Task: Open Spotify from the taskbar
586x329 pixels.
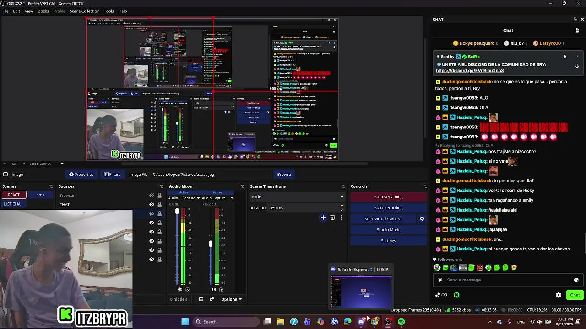Action: point(402,322)
